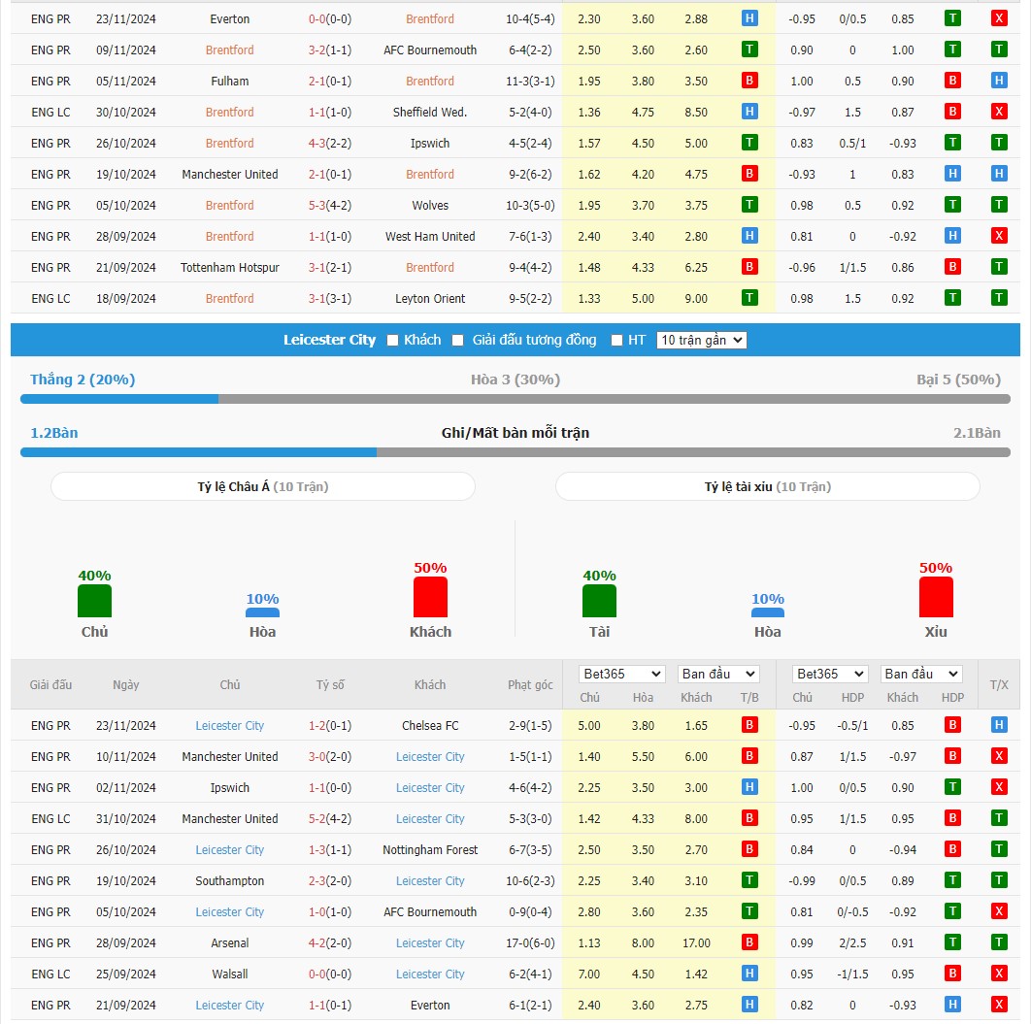Viewport: 1031px width, 1024px height.
Task: Click blue H badge in Leicester City–Chelsea FC row
Action: (x=999, y=725)
